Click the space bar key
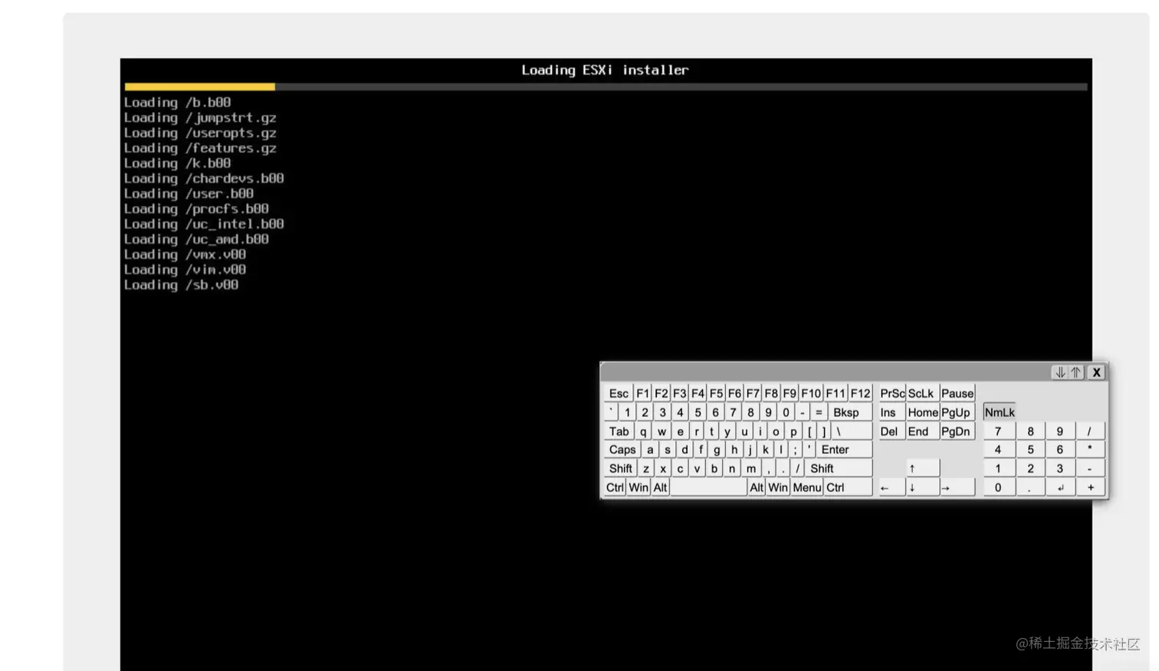Viewport: 1159px width, 671px height. tap(708, 487)
